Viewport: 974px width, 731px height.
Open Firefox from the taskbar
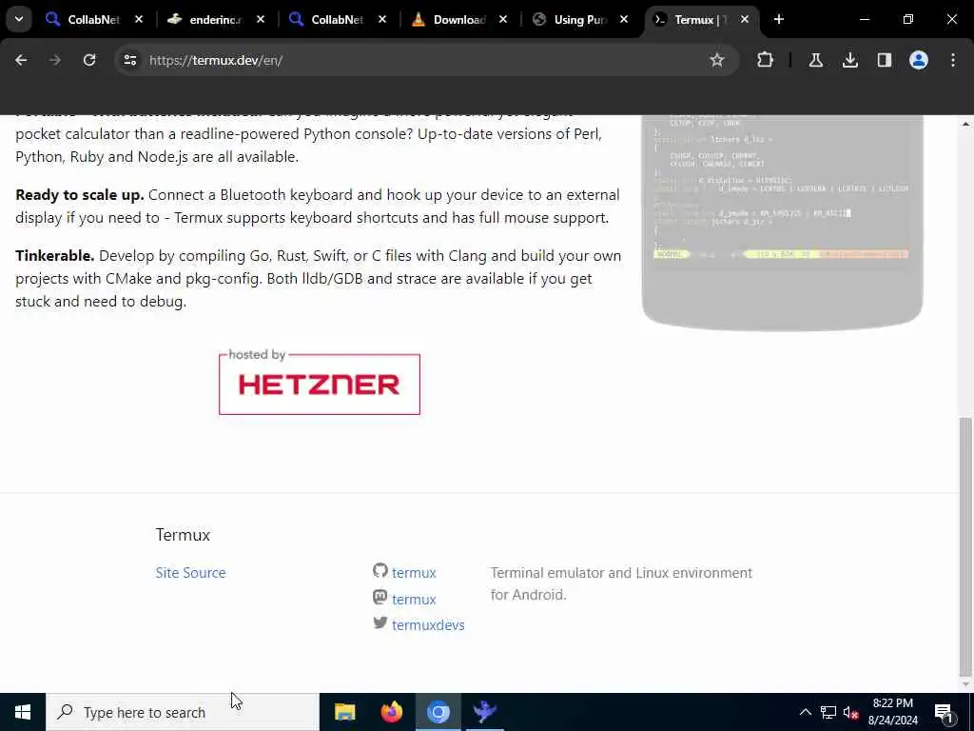coord(391,712)
